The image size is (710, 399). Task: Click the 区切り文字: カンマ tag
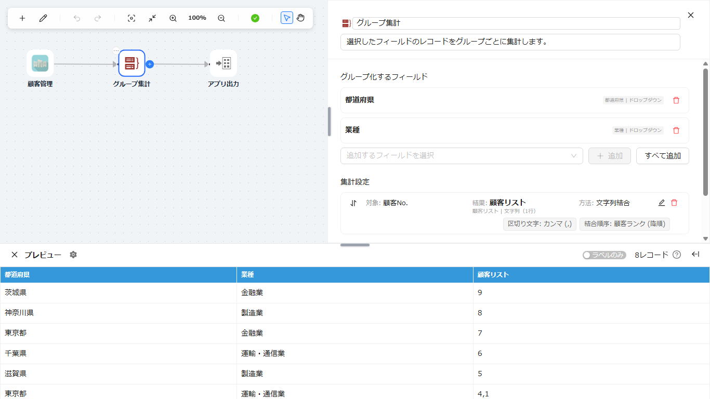(x=540, y=224)
